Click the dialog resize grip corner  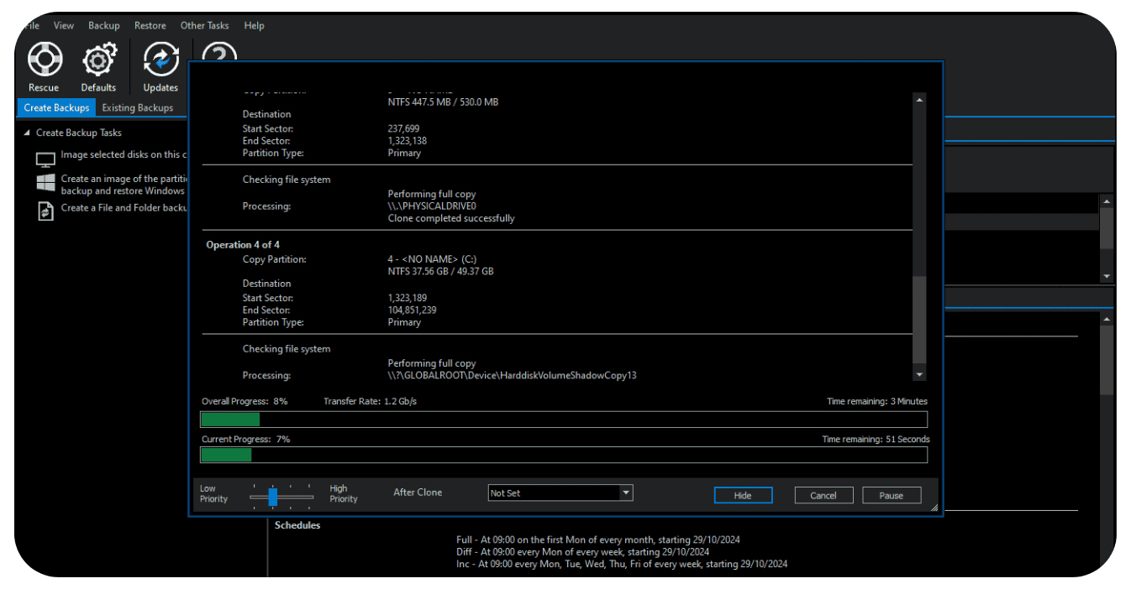pyautogui.click(x=934, y=508)
